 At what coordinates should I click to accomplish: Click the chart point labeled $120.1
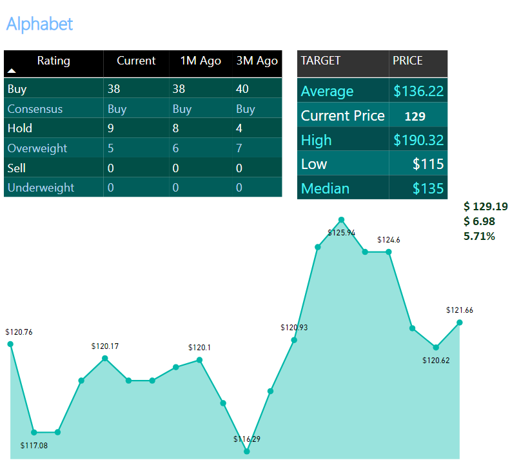click(x=199, y=360)
